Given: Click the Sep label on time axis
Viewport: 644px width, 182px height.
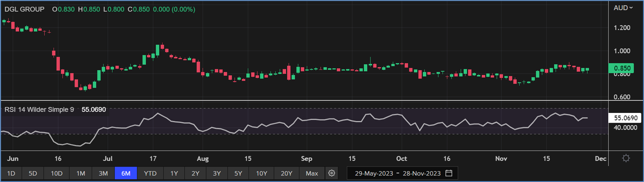Looking at the screenshot, I should coord(306,158).
